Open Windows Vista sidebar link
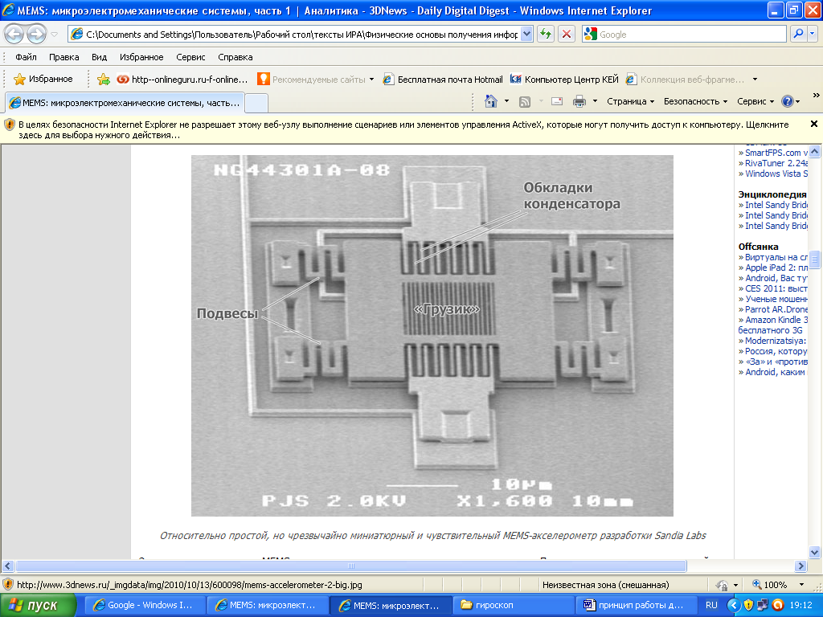Image resolution: width=823 pixels, height=617 pixels. pos(776,174)
